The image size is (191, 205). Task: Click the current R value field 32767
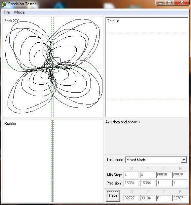[x=180, y=198]
